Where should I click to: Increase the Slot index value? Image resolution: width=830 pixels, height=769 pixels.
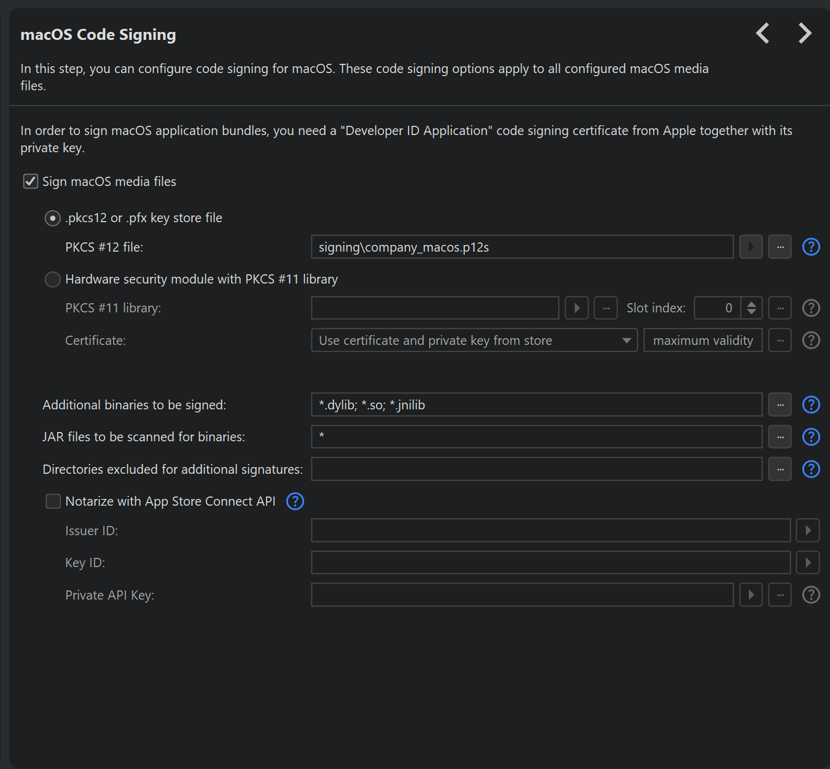click(751, 304)
